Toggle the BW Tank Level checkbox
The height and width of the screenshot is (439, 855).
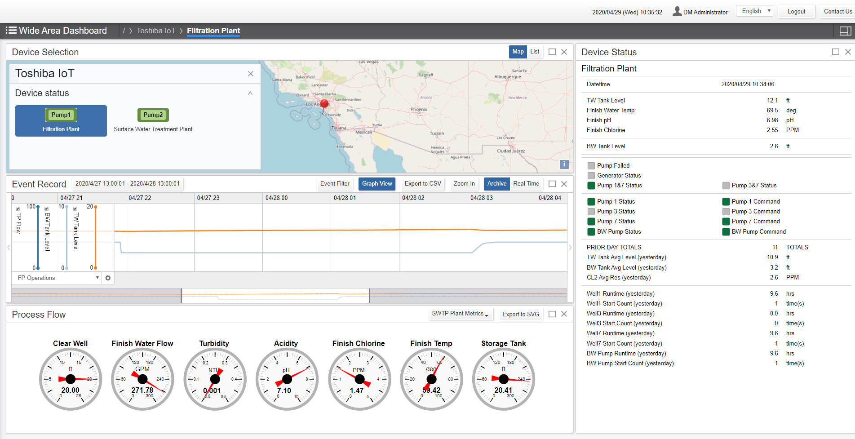pyautogui.click(x=46, y=208)
